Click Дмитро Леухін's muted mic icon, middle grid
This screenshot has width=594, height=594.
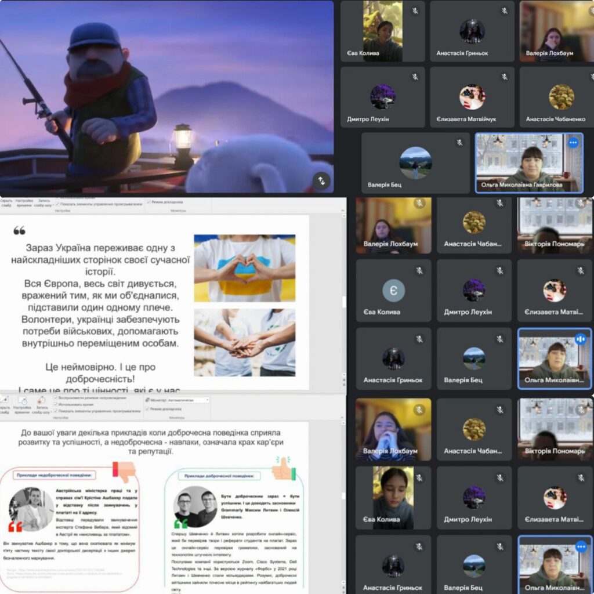500,270
